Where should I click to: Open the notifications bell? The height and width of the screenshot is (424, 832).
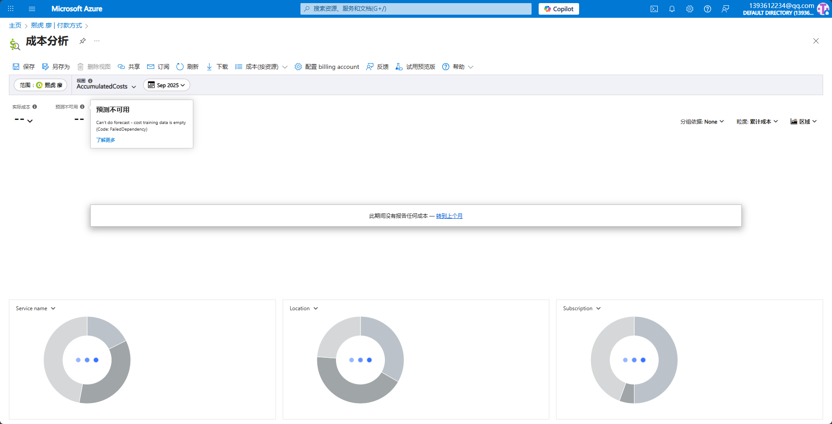[x=672, y=9]
